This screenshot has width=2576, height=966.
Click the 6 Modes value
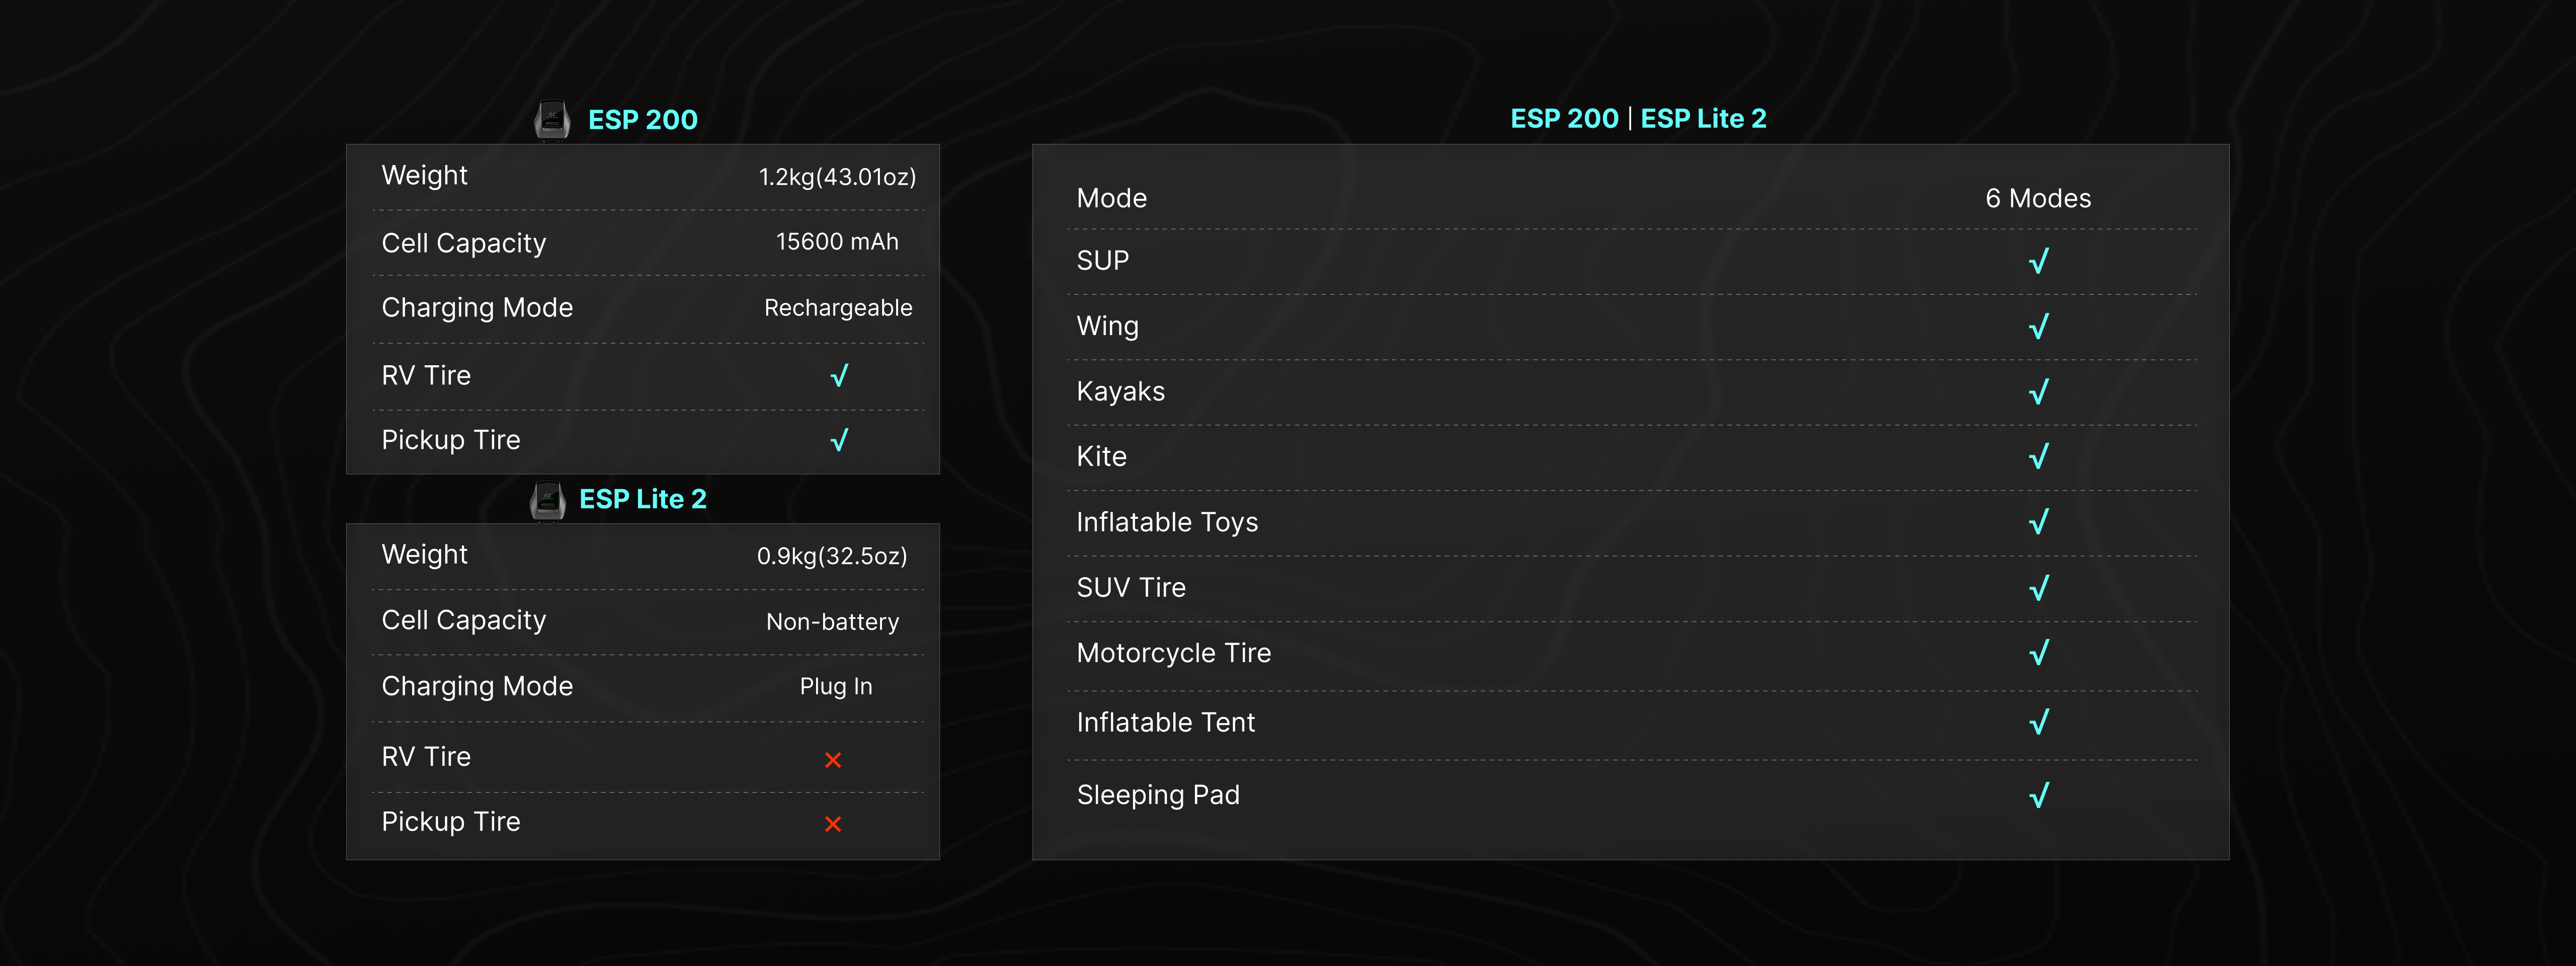[2038, 198]
